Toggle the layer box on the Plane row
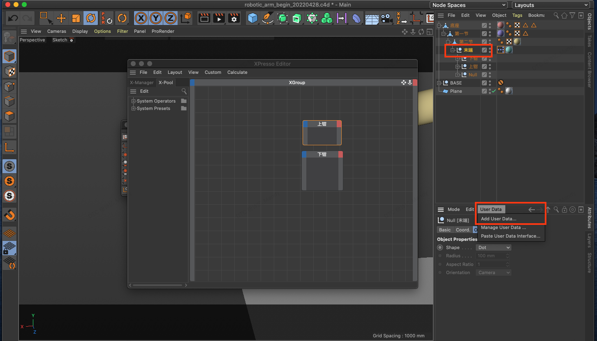This screenshot has width=597, height=341. click(x=484, y=91)
